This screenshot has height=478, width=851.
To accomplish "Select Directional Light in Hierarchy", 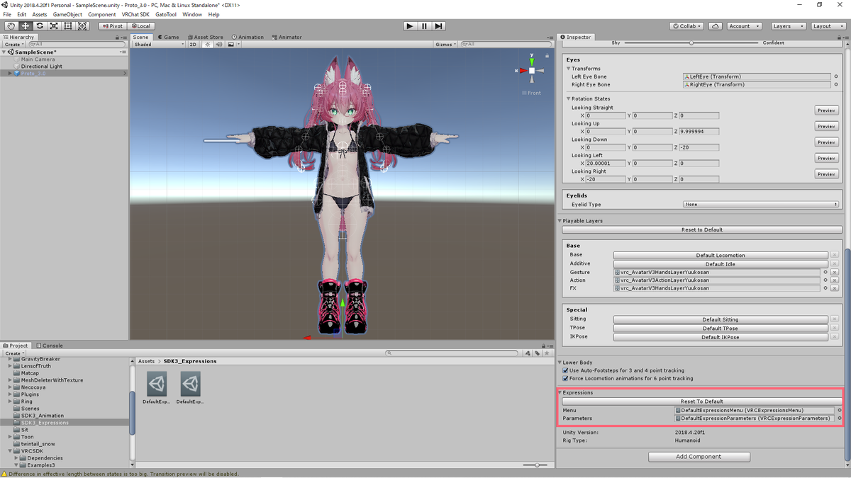I will point(42,67).
